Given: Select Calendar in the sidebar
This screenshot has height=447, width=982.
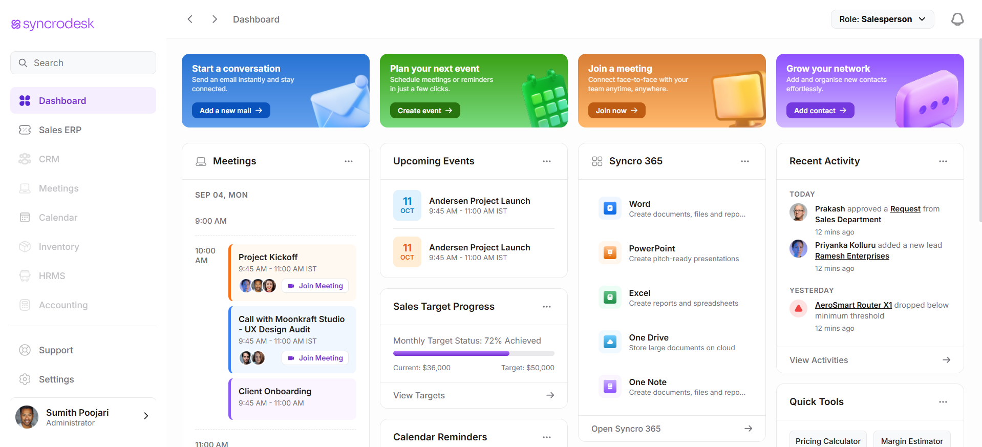Looking at the screenshot, I should point(83,217).
